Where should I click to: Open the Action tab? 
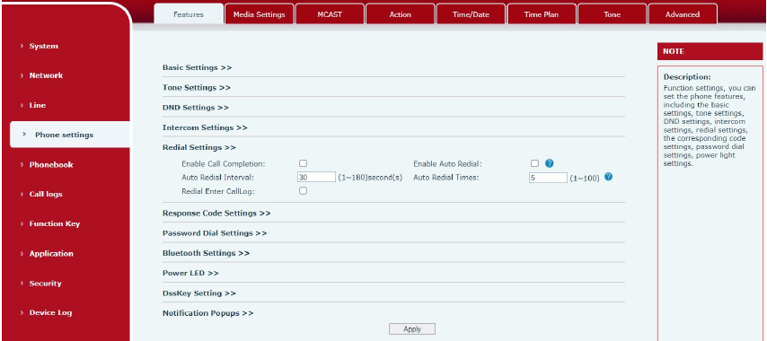pyautogui.click(x=401, y=14)
